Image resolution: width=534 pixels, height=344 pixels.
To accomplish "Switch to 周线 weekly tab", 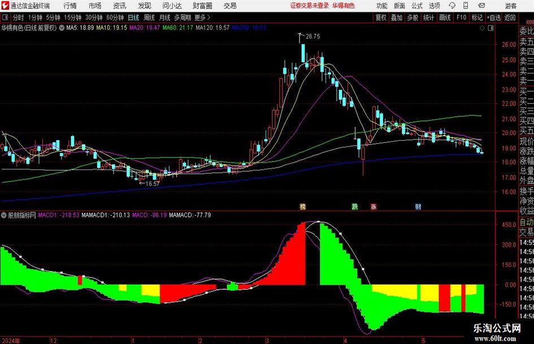I will click(149, 18).
